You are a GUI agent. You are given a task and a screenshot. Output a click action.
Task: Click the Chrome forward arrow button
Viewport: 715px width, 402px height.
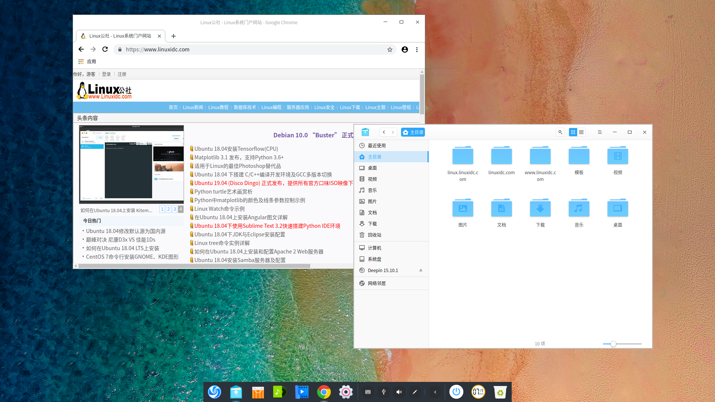click(93, 49)
